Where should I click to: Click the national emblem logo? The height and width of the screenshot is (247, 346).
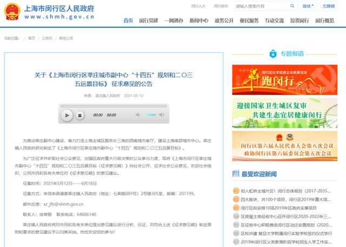click(12, 11)
